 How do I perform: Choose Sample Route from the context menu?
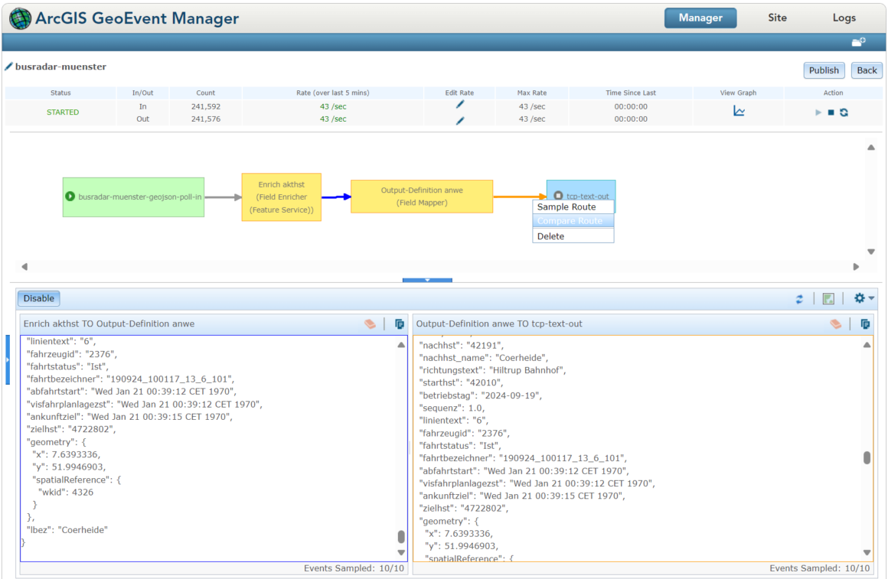(x=573, y=207)
